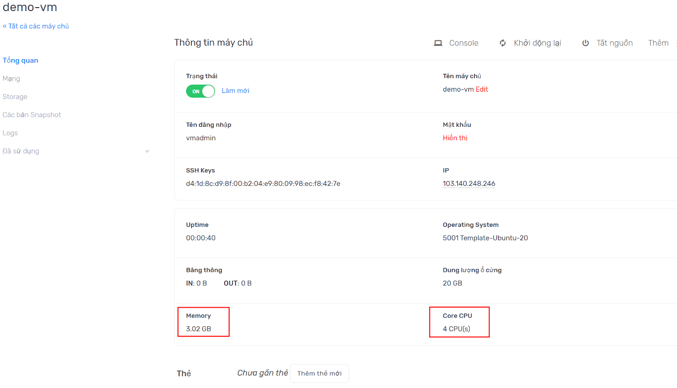Go back to Tất cả các máy chủ

tap(36, 26)
